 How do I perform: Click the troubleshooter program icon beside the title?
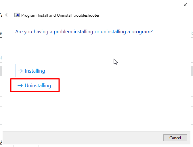(x=17, y=15)
